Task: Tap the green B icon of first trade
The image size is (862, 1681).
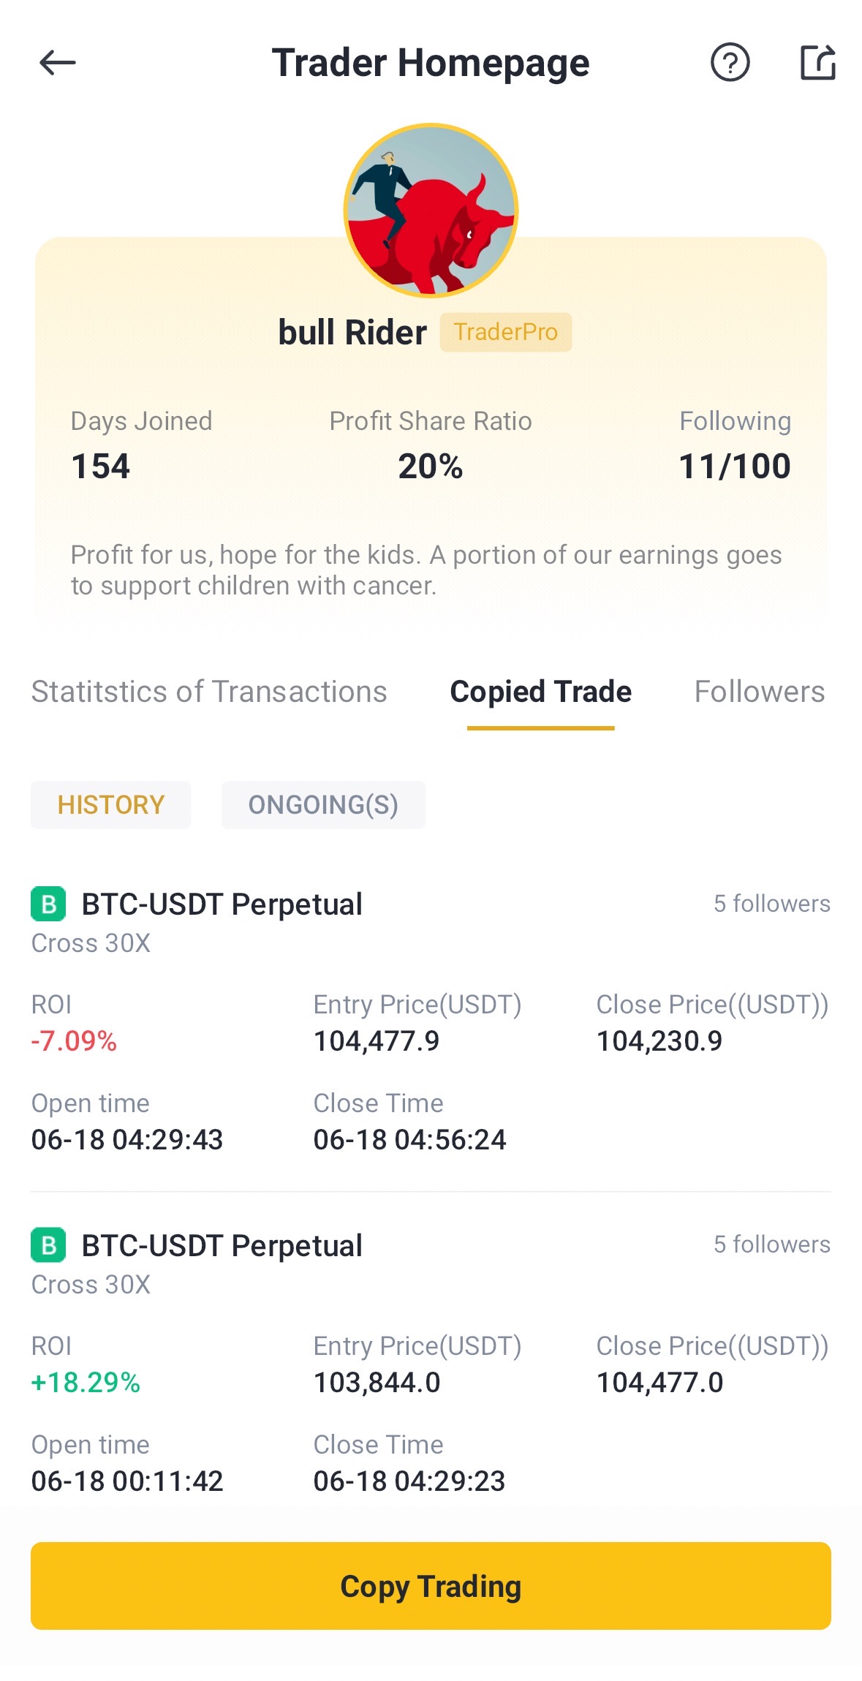Action: pos(48,904)
